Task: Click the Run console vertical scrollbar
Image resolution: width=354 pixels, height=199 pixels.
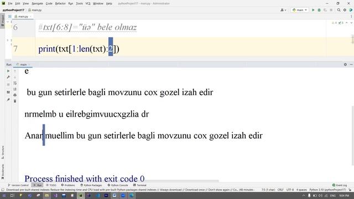Action: click(x=353, y=135)
